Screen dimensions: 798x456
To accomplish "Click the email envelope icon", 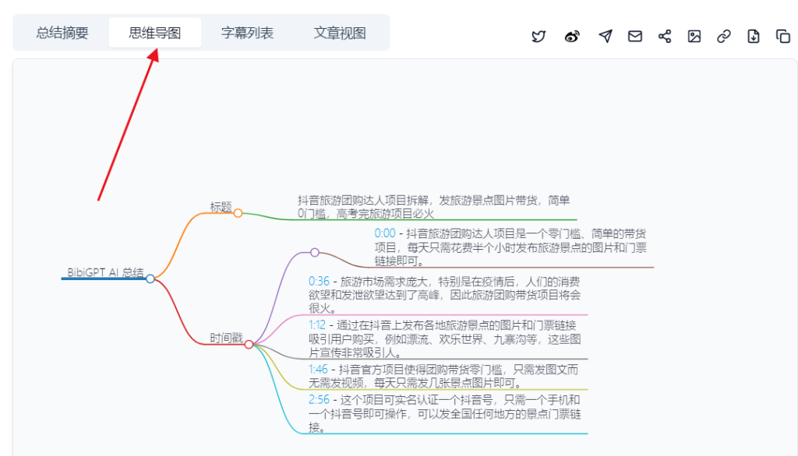I will tap(635, 37).
